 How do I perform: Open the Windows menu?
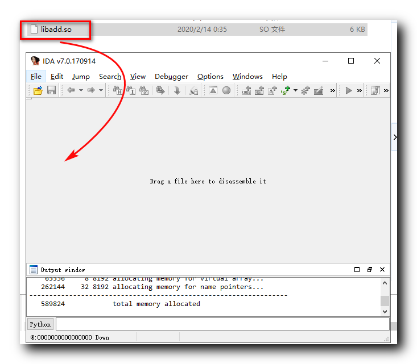pos(247,77)
